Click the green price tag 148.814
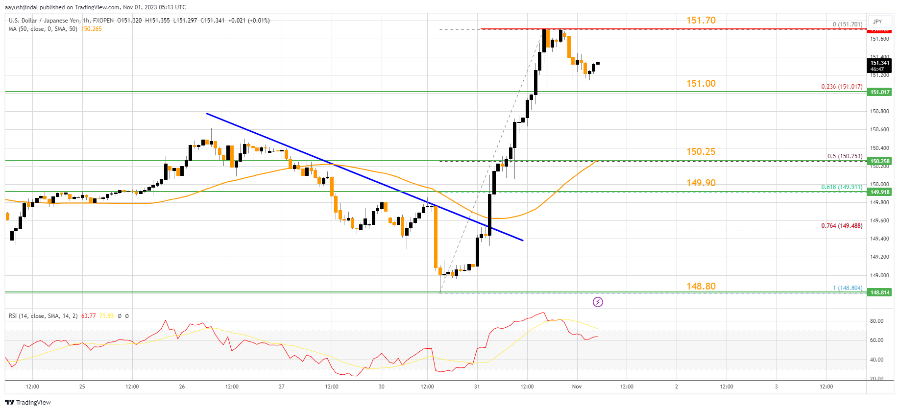 point(880,292)
